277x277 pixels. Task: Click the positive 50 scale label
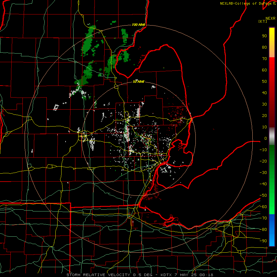click(264, 82)
